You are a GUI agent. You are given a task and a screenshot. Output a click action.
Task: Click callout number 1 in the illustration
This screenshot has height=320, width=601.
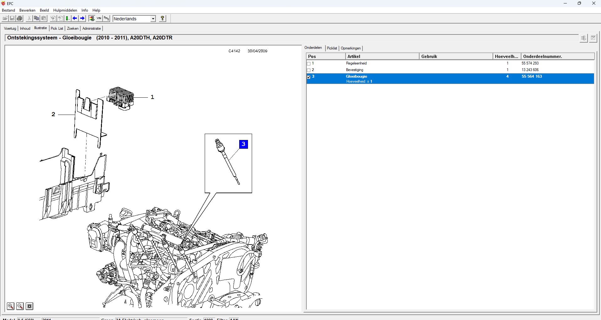152,97
